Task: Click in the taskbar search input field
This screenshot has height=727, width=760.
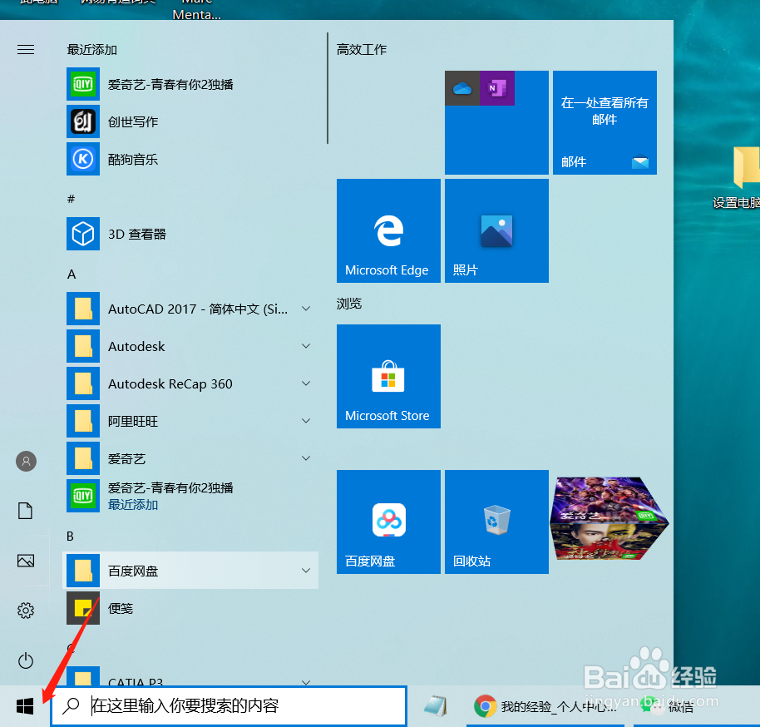Action: 229,706
